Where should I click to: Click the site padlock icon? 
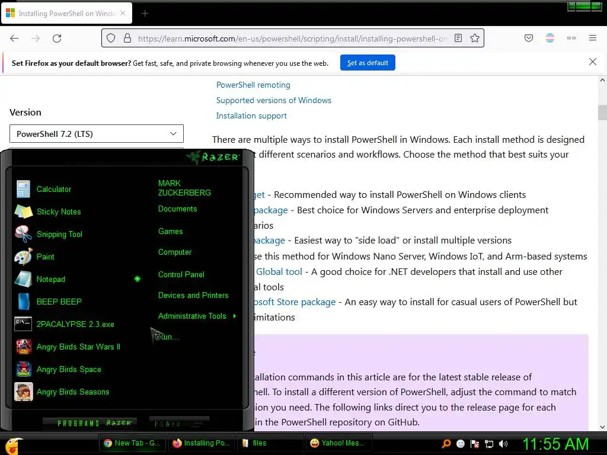[127, 39]
